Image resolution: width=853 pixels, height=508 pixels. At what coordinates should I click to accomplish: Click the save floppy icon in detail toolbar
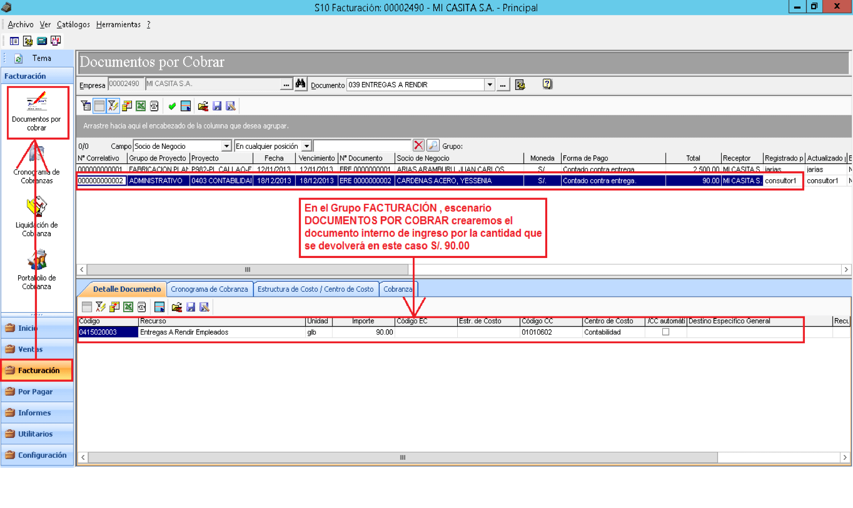pos(191,307)
